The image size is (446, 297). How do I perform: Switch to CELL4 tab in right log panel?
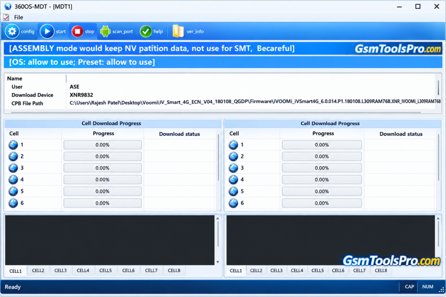tap(297, 270)
